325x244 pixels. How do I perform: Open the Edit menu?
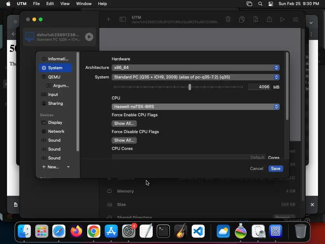[x=50, y=3]
